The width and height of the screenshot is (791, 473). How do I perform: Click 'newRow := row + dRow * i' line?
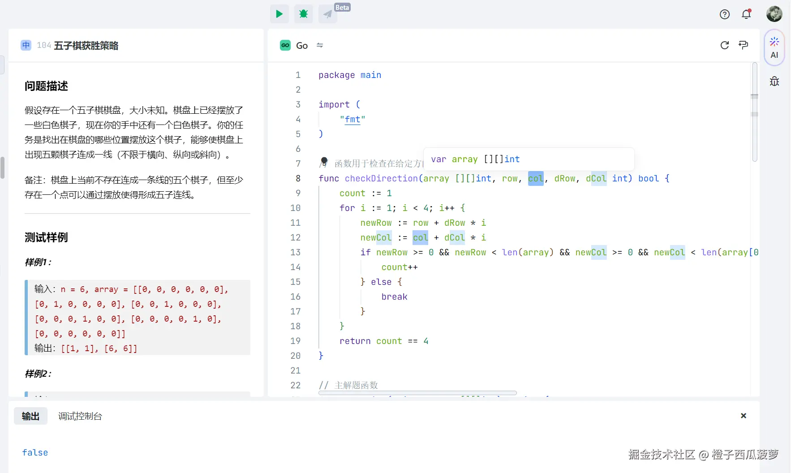click(423, 223)
